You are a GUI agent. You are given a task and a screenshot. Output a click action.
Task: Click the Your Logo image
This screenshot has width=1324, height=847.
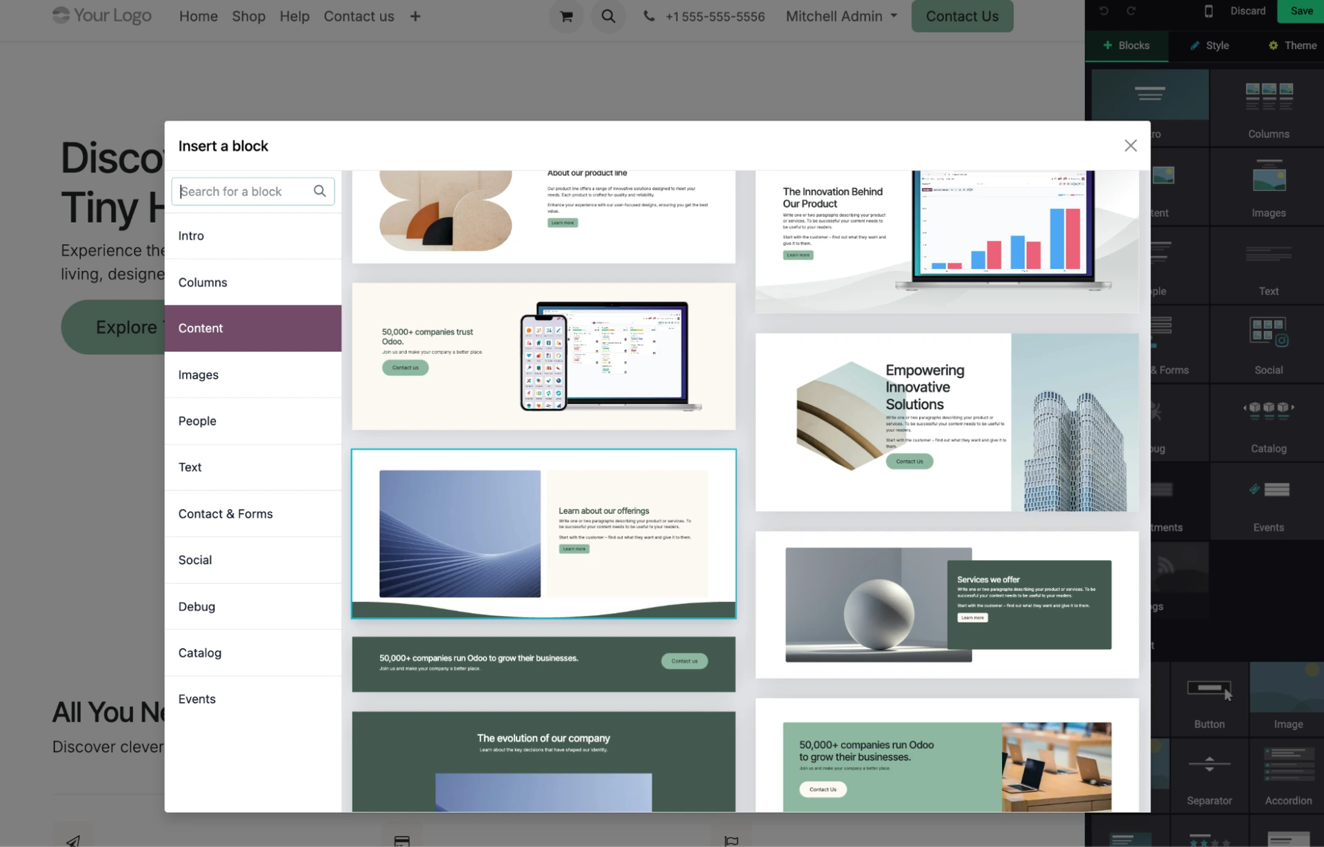point(102,15)
